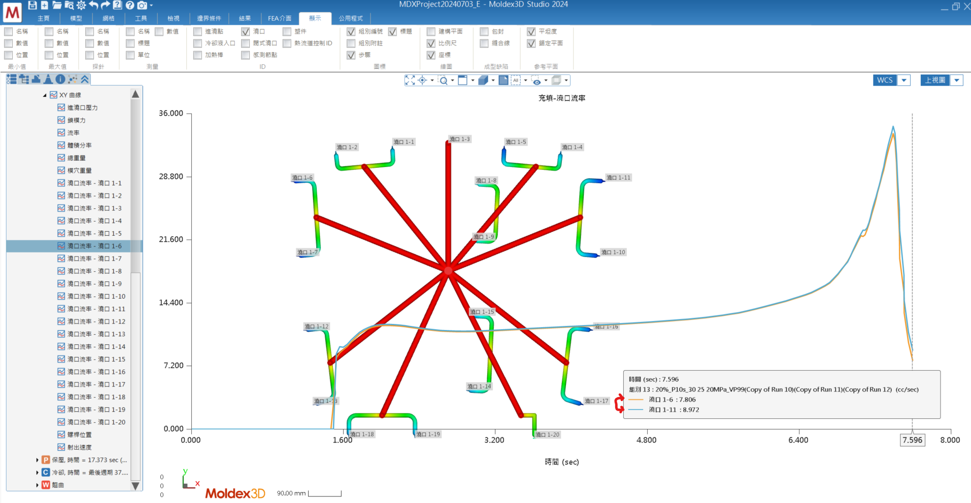Expand the 翹曲 tree node
This screenshot has width=971, height=503.
37,485
